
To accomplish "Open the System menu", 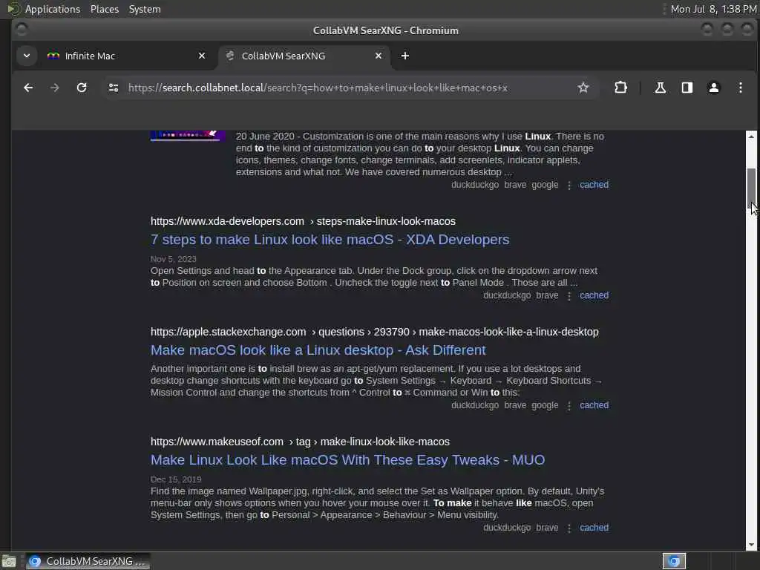I will tap(145, 9).
